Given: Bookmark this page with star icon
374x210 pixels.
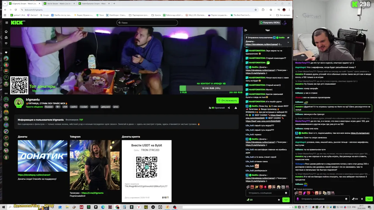Looking at the screenshot, I should (256, 10).
